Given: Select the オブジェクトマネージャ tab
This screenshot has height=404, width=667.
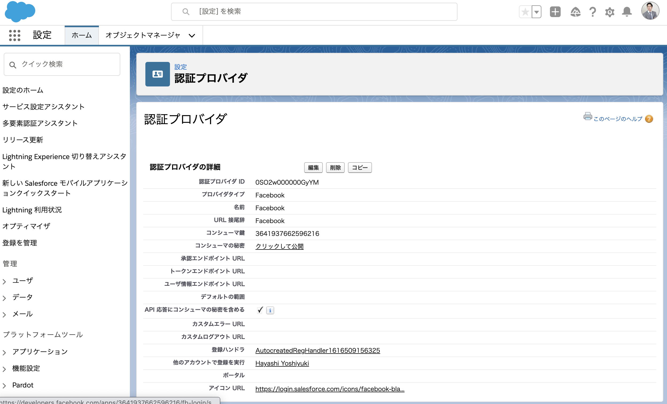Looking at the screenshot, I should pos(143,35).
